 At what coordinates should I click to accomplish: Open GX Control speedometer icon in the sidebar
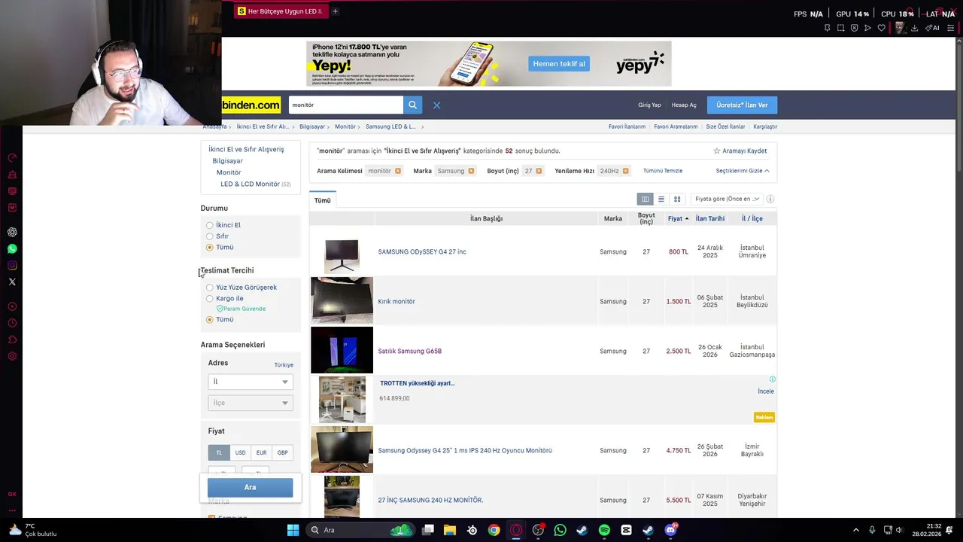point(12,158)
